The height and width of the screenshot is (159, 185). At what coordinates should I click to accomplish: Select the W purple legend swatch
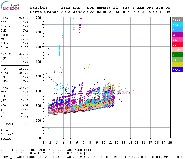pyautogui.click(x=178, y=35)
